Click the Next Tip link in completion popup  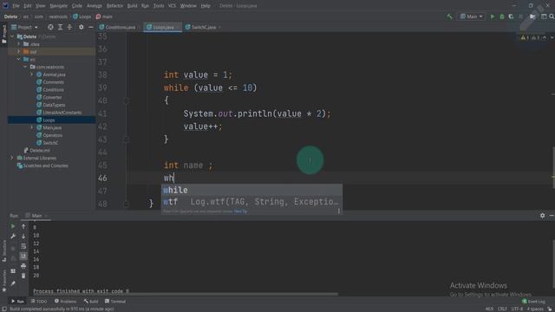pyautogui.click(x=240, y=211)
